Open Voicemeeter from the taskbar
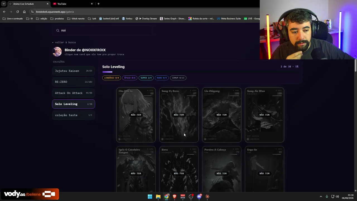Viewport: 357px width, 201px height. tap(183, 197)
